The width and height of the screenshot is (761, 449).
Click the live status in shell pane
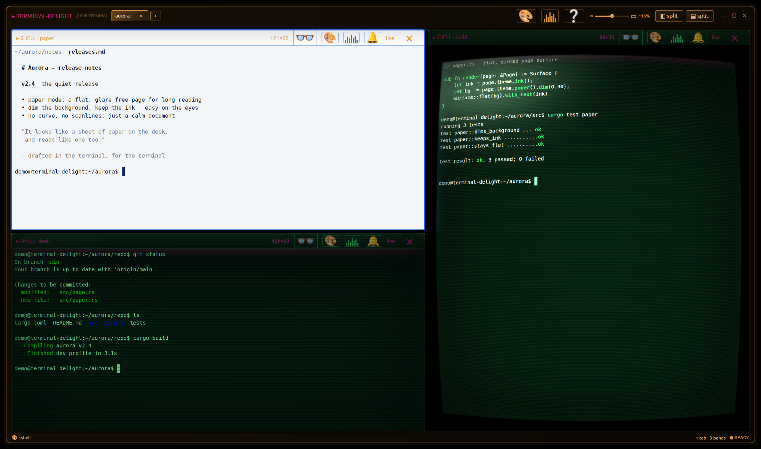point(391,241)
